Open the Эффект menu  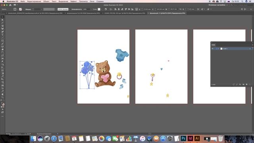pos(73,1)
